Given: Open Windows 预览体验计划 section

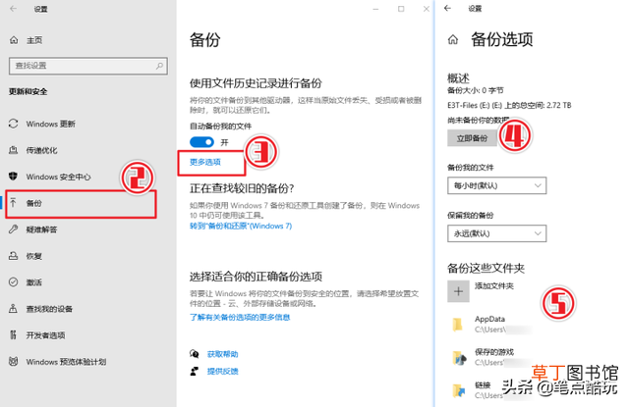Looking at the screenshot, I should pyautogui.click(x=66, y=362).
